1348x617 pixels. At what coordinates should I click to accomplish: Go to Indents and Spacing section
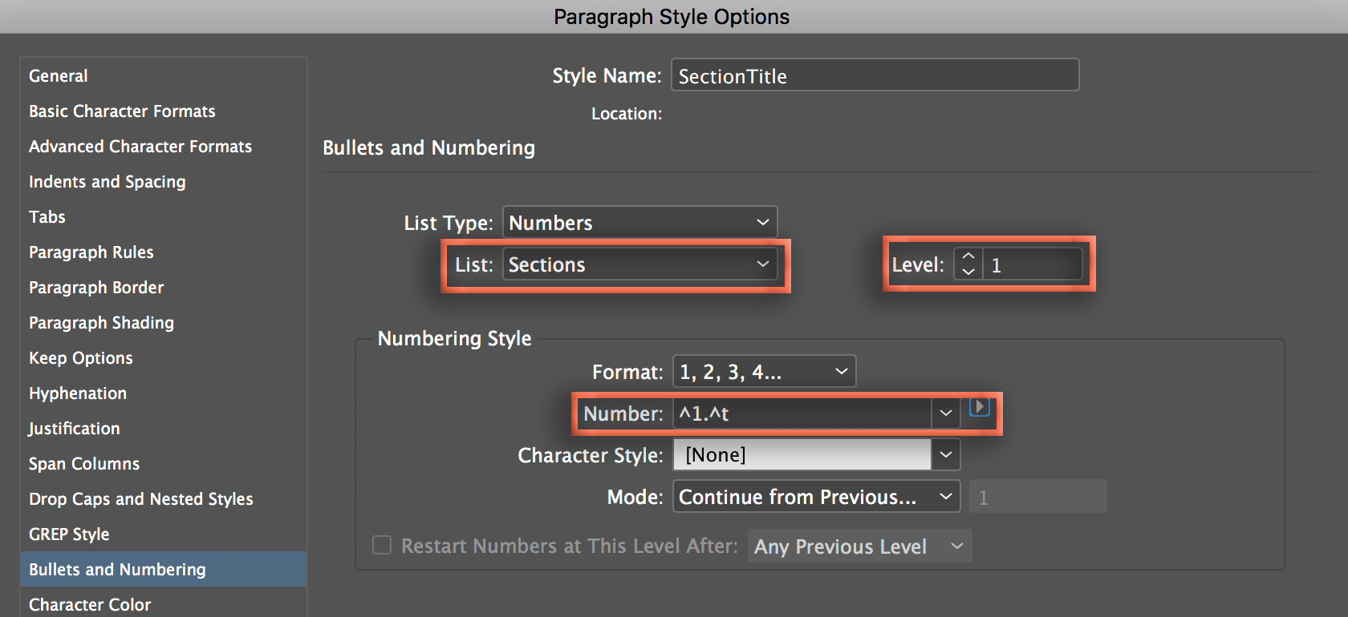point(108,182)
